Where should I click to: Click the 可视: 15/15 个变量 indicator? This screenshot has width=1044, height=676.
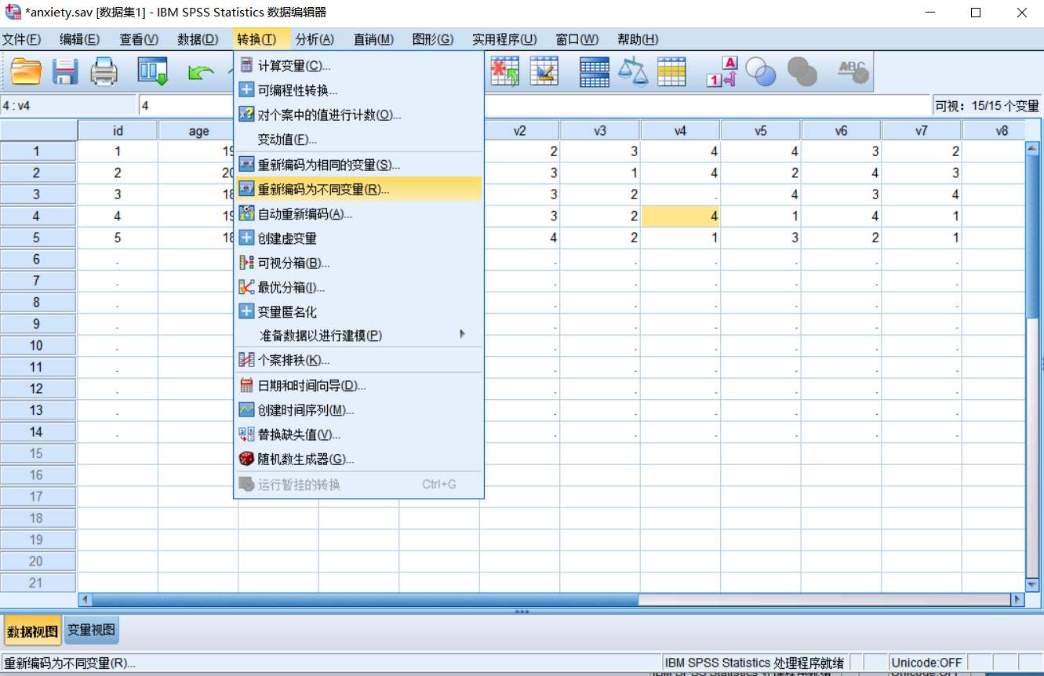[987, 105]
